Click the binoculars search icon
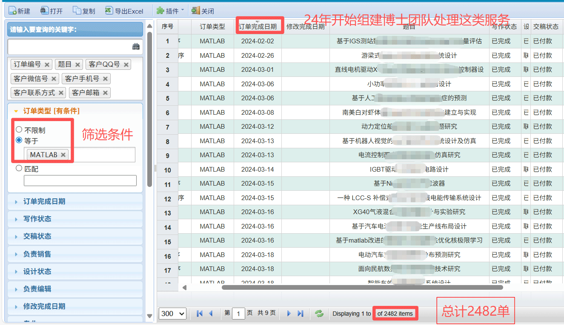The width and height of the screenshot is (564, 325). tap(136, 47)
